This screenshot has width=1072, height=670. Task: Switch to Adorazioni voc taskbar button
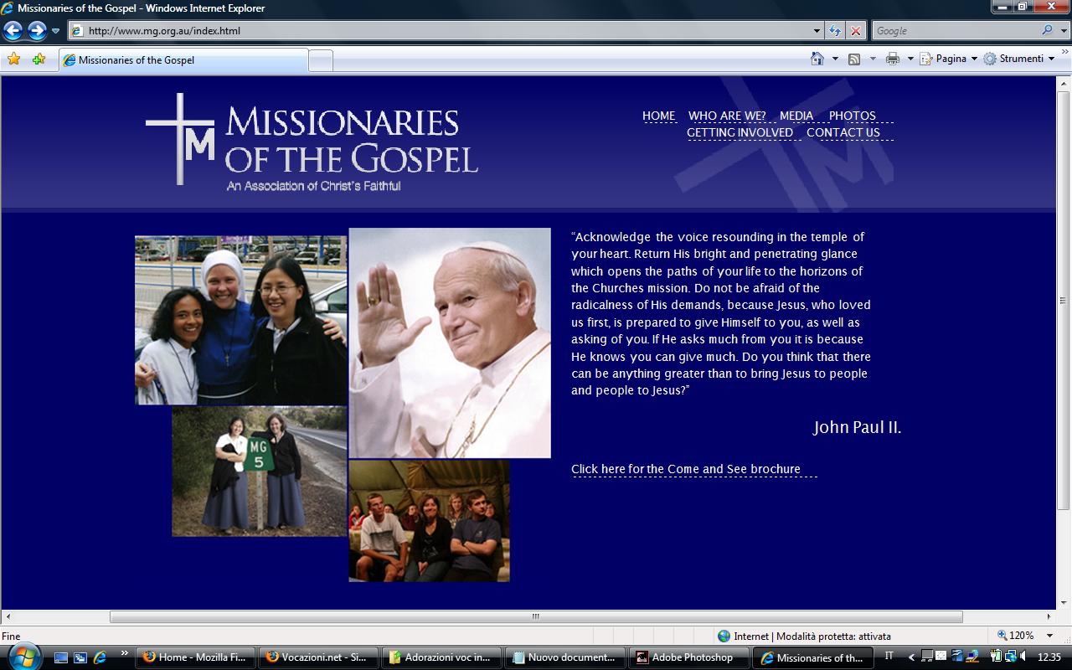441,657
